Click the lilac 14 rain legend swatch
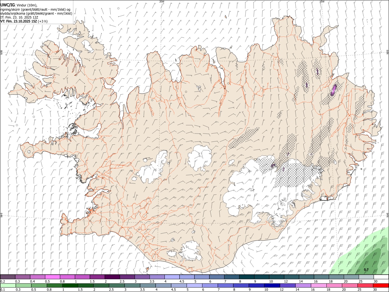Viewport: 389px width, 292px height. [x=303, y=285]
